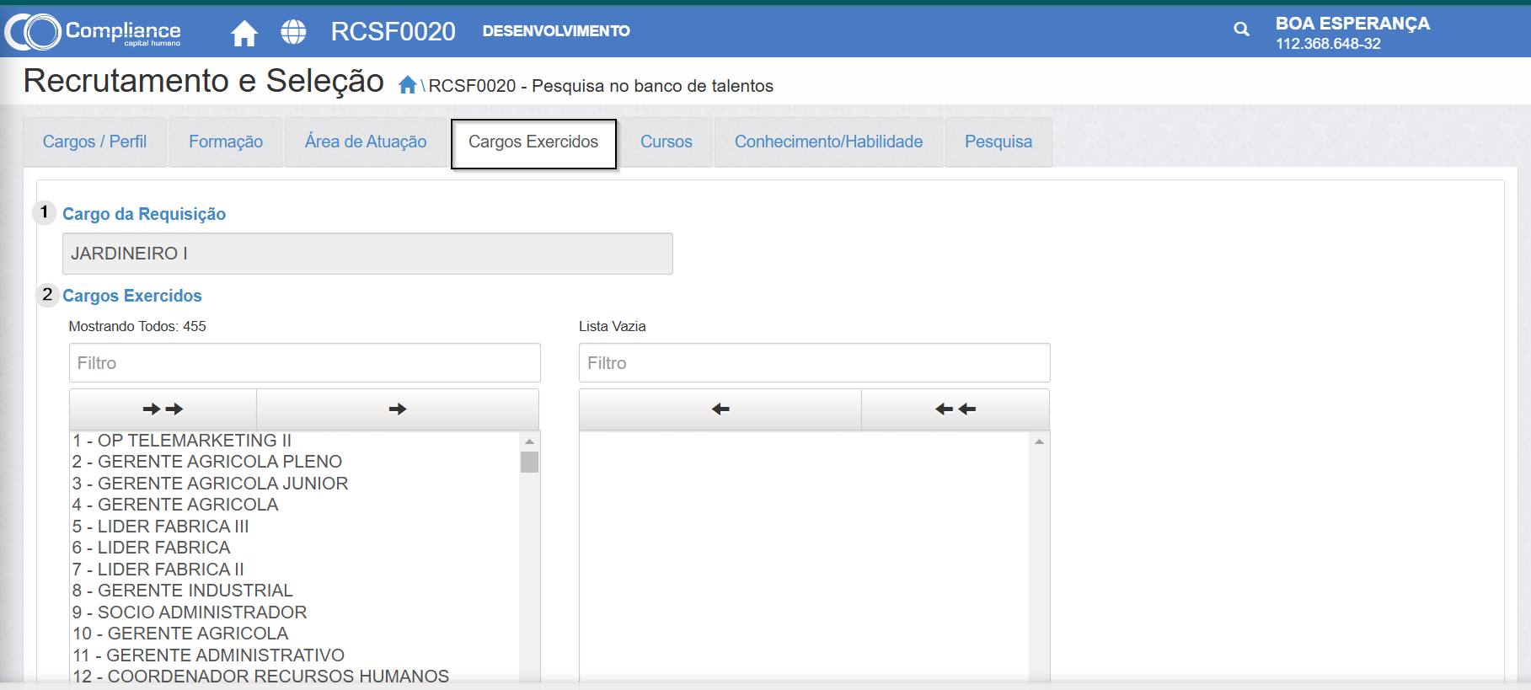Click the breadcrumb home icon

[408, 85]
